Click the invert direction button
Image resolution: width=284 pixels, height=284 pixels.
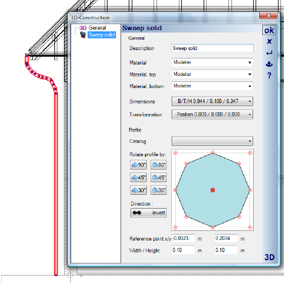point(149,213)
